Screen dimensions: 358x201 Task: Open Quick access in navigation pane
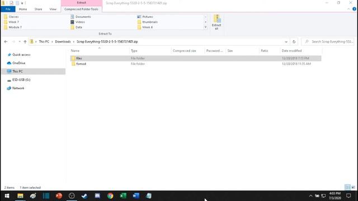21,55
